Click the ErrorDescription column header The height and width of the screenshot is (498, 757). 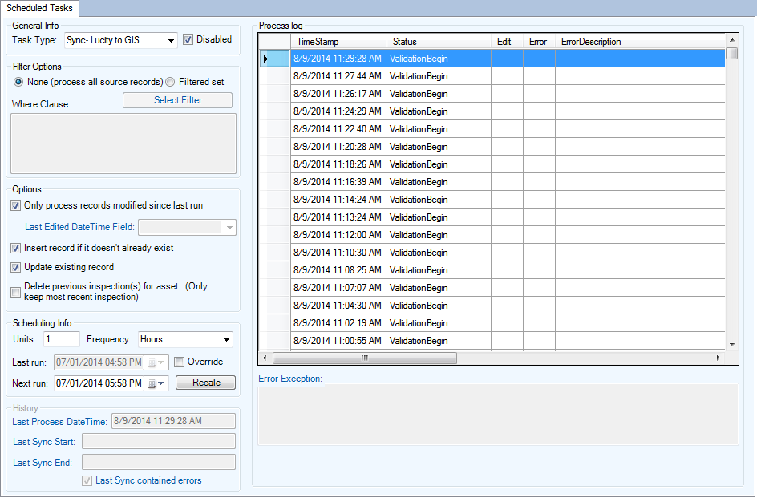(640, 42)
